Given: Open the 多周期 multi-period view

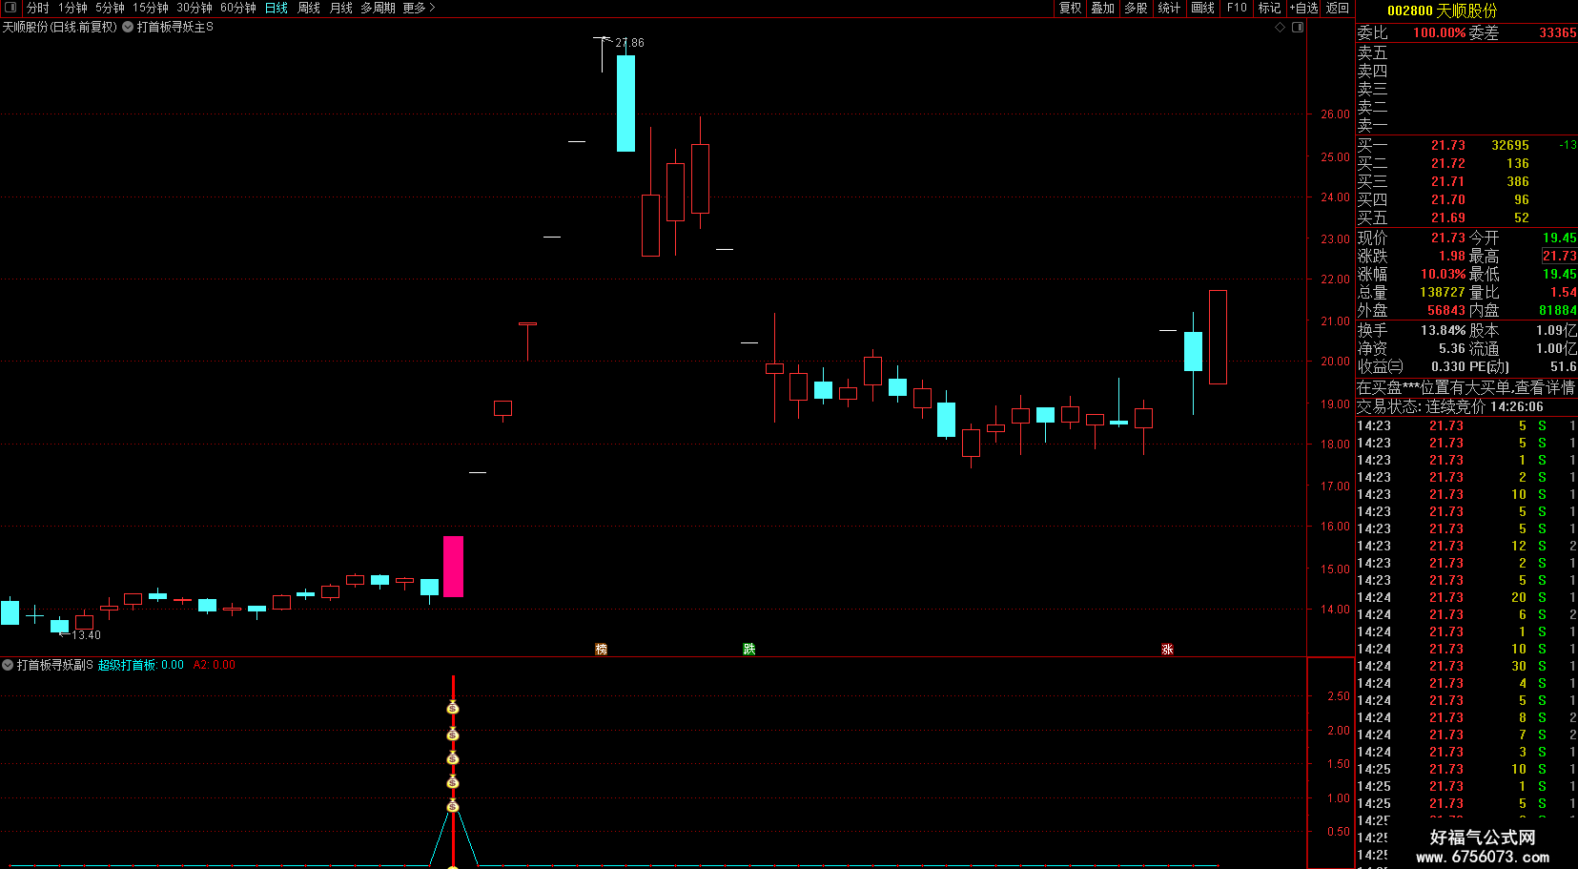Looking at the screenshot, I should coord(378,8).
